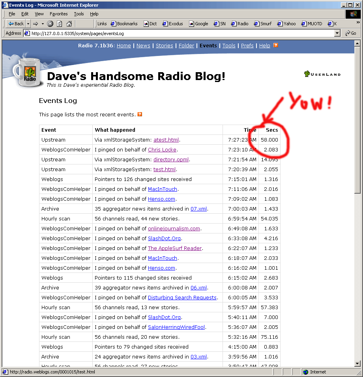Click the Google links bar shortcut
363x377 pixels.
tap(198, 24)
